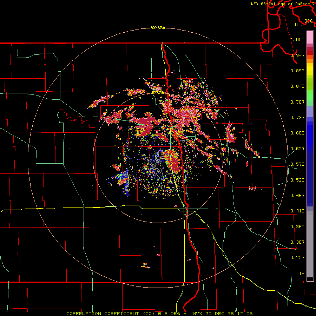Click the 0.520 scale value
This screenshot has width=316, height=316.
[x=297, y=180]
